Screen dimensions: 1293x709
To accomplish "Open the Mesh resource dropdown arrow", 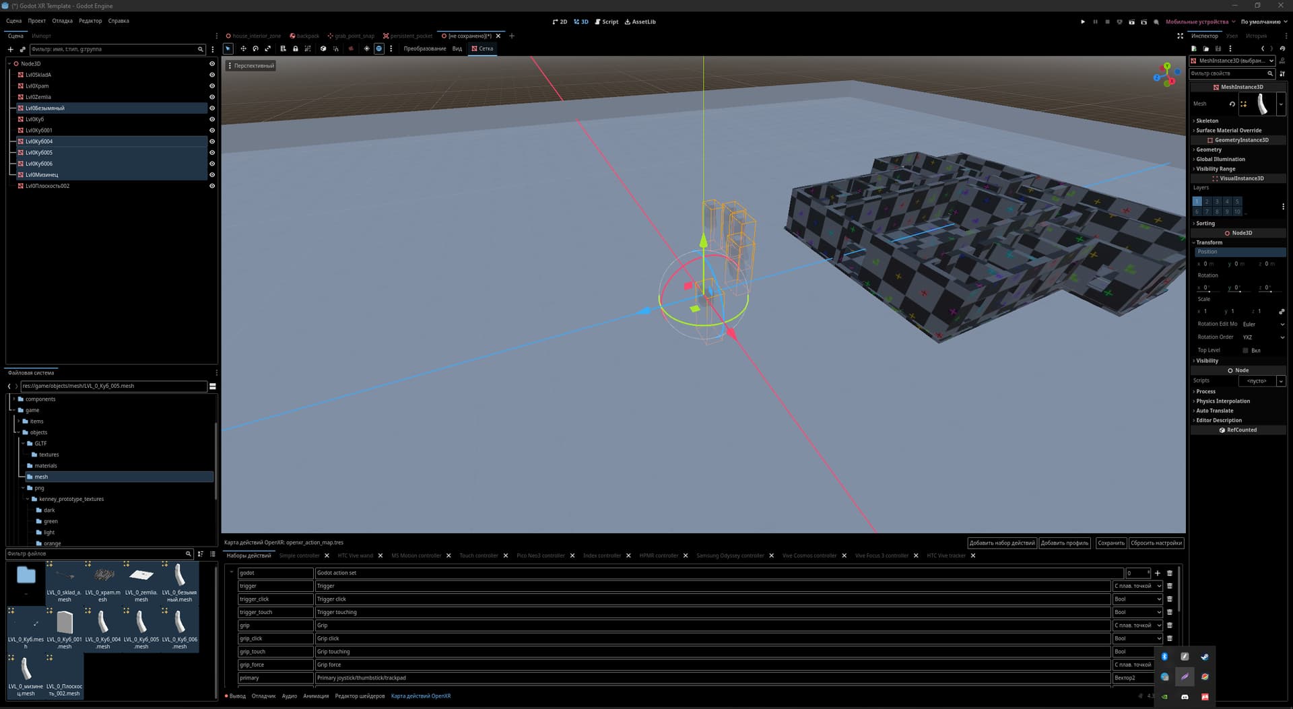I will point(1281,104).
